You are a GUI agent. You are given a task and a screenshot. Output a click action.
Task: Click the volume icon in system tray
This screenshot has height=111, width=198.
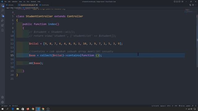coord(191,109)
